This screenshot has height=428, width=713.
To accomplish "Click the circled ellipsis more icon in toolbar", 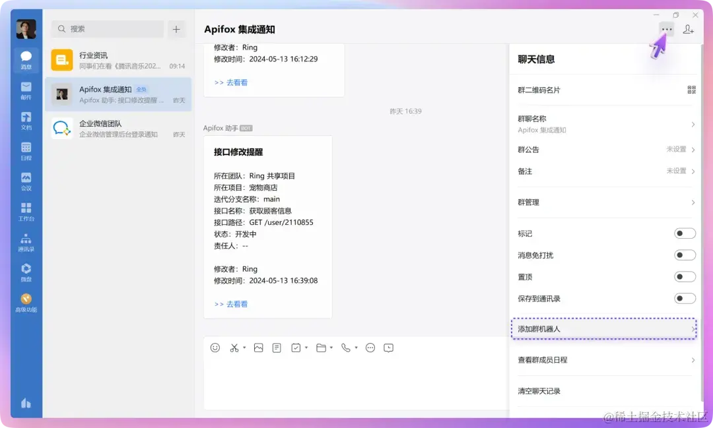I will coord(370,348).
